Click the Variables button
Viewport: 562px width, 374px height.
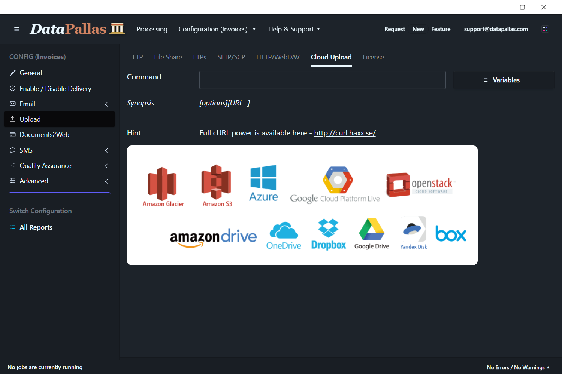[504, 80]
